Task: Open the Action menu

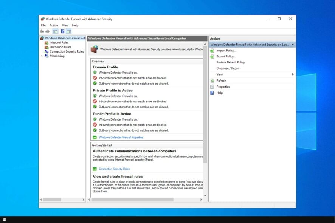Action: [x=54, y=25]
